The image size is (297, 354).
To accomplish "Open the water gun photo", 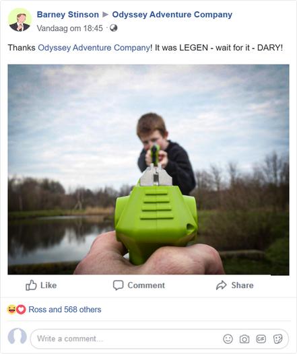I will pyautogui.click(x=148, y=170).
